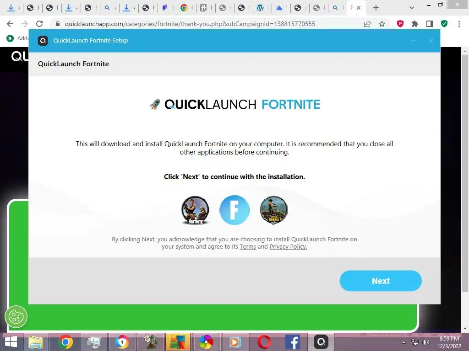
Task: Switch to the Chrome logo tab
Action: [184, 8]
